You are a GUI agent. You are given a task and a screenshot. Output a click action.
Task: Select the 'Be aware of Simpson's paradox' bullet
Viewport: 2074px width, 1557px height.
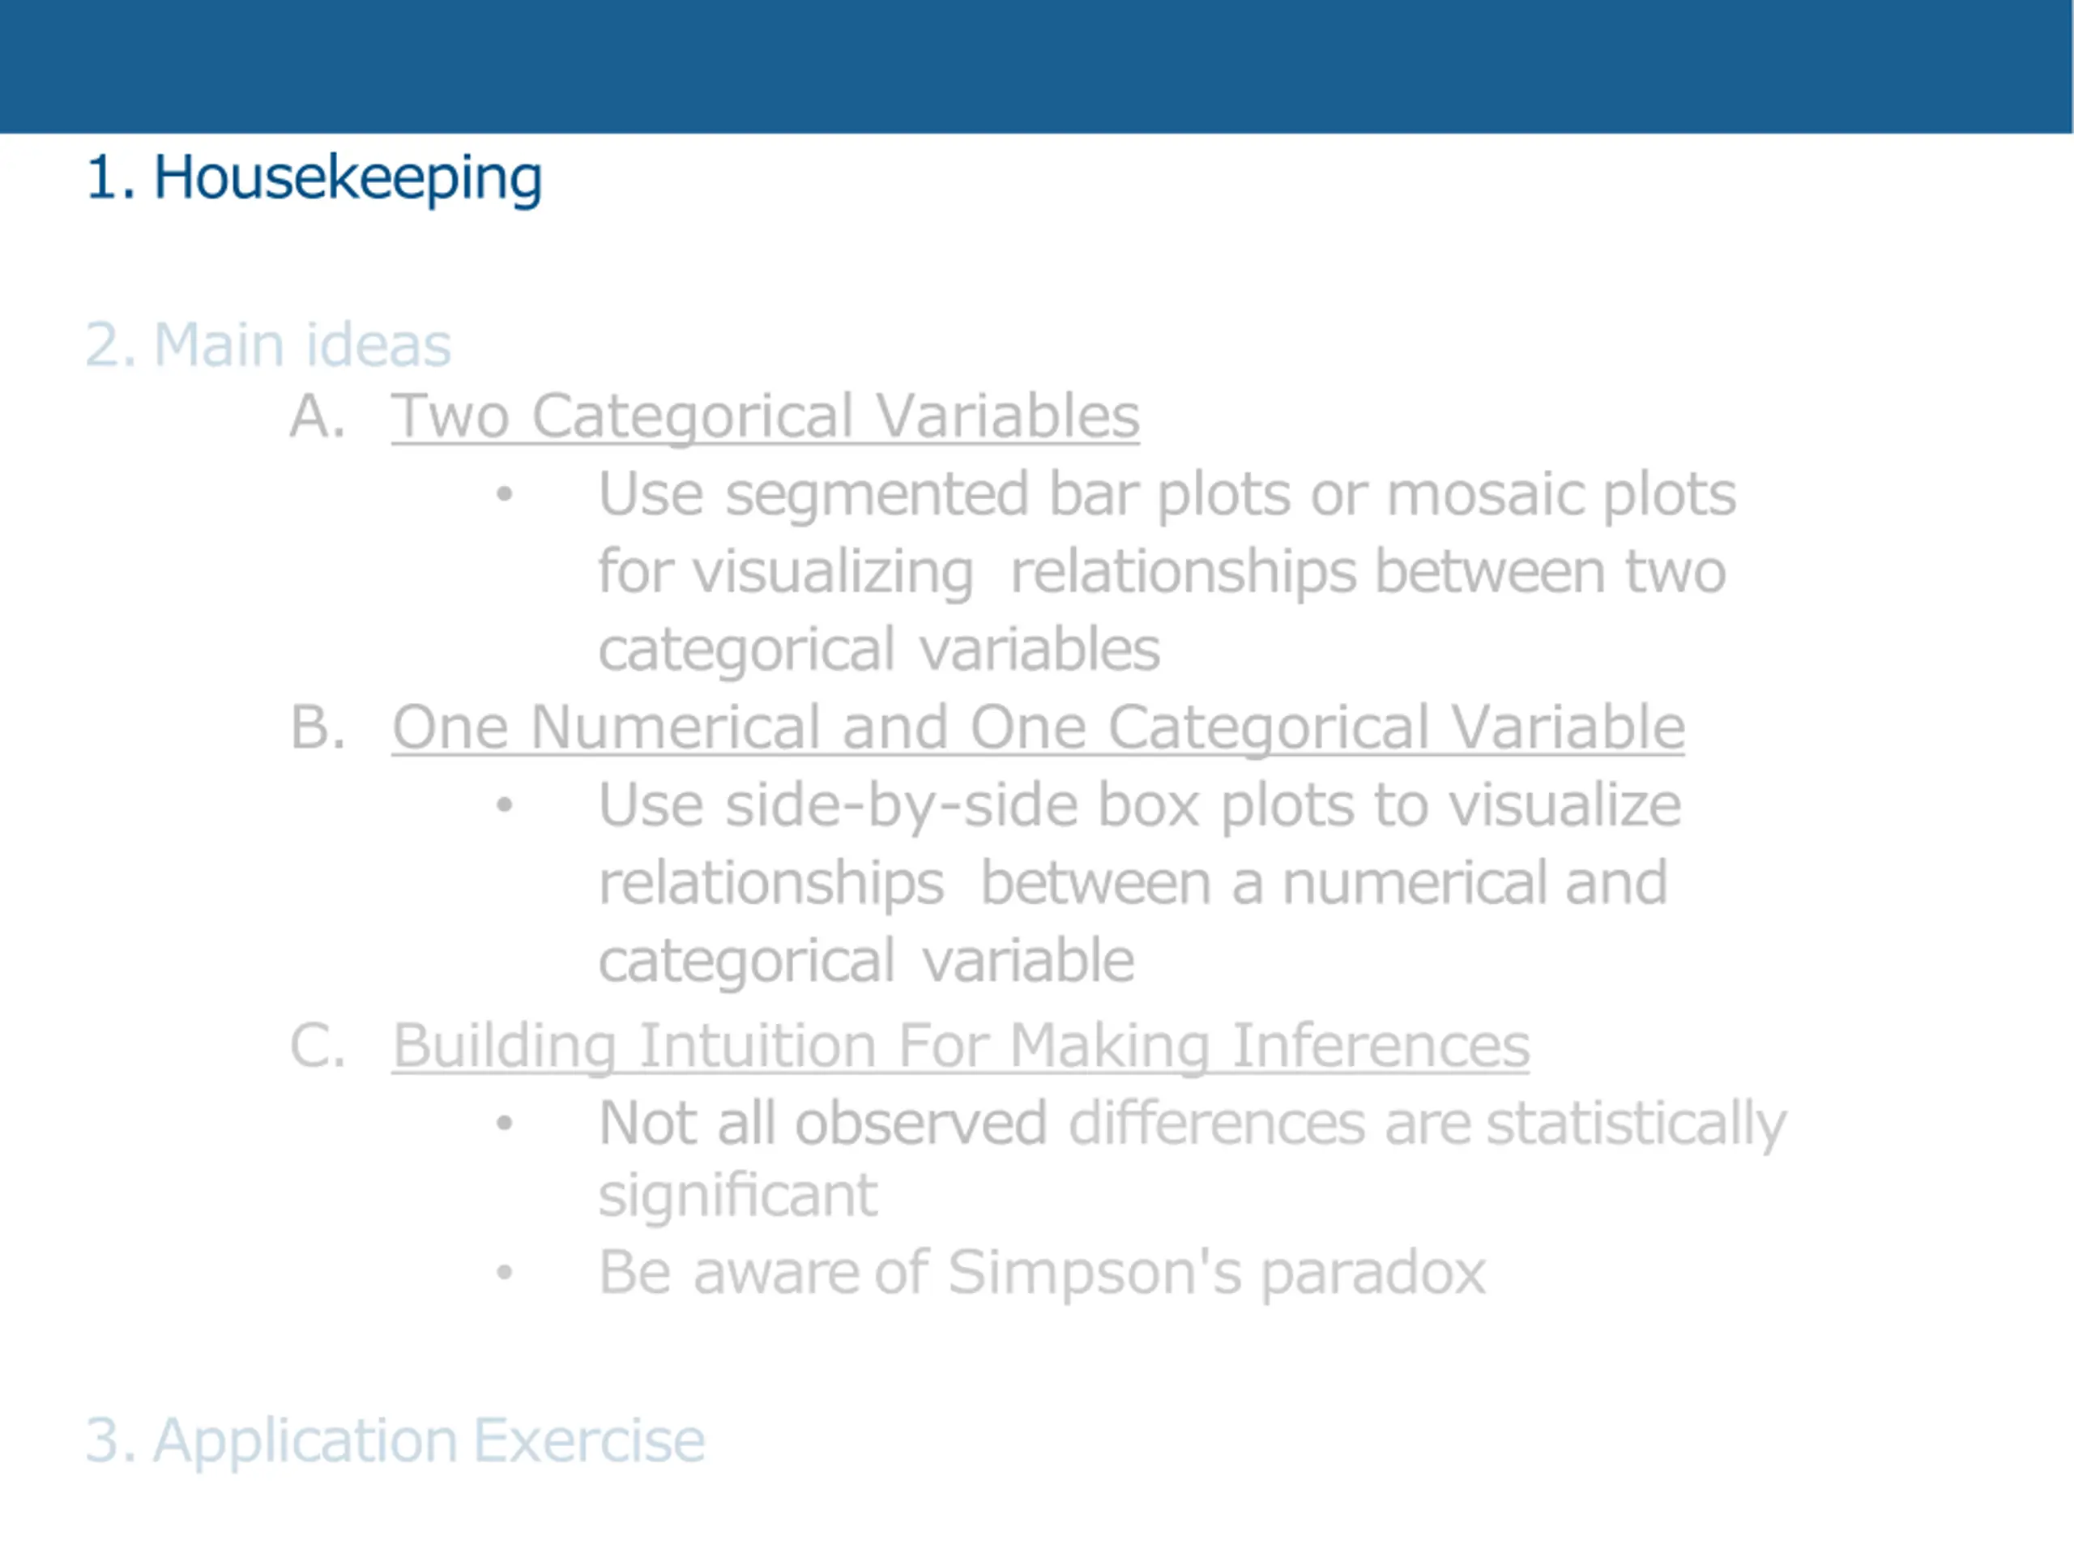click(1042, 1273)
